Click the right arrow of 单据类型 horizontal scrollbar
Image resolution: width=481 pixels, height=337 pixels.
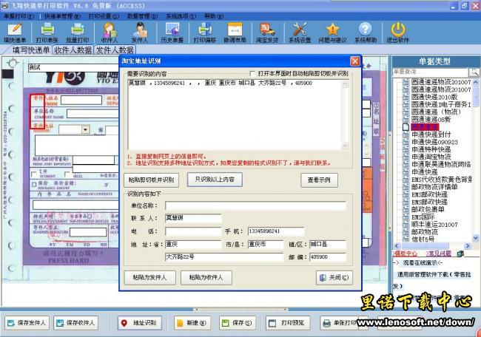pos(468,245)
